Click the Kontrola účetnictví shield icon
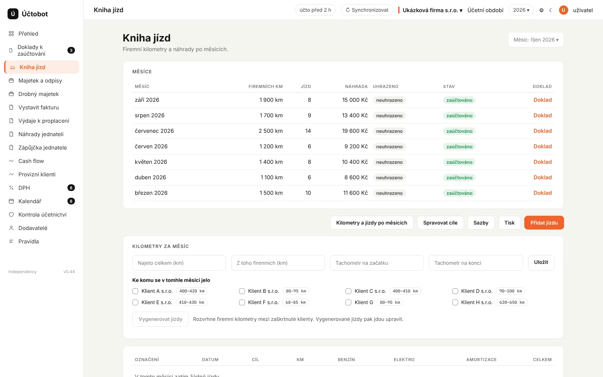Screen dimensions: 603x377 click(x=11, y=214)
